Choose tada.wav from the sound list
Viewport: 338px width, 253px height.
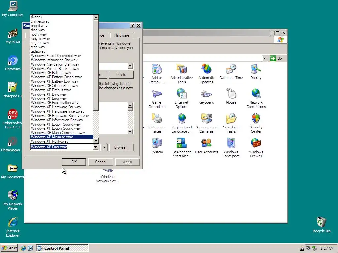click(62, 51)
